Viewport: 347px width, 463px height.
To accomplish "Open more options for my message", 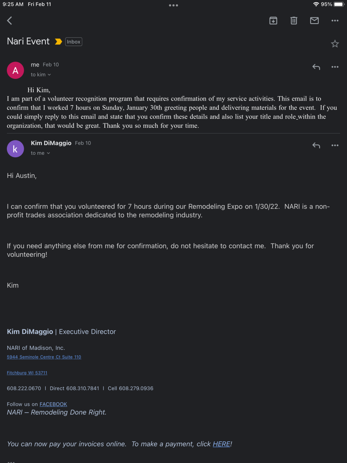I will pyautogui.click(x=335, y=67).
